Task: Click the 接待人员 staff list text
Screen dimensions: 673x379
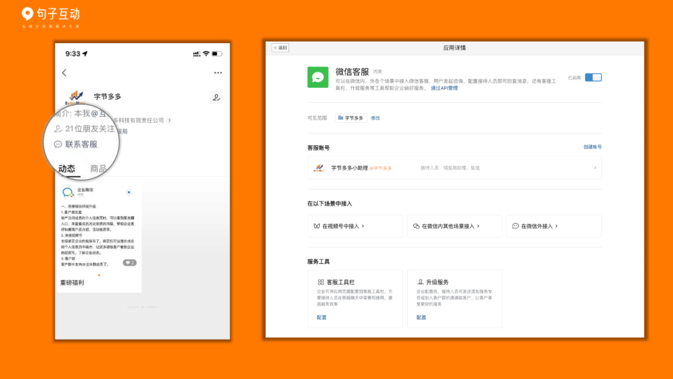Action: (450, 168)
